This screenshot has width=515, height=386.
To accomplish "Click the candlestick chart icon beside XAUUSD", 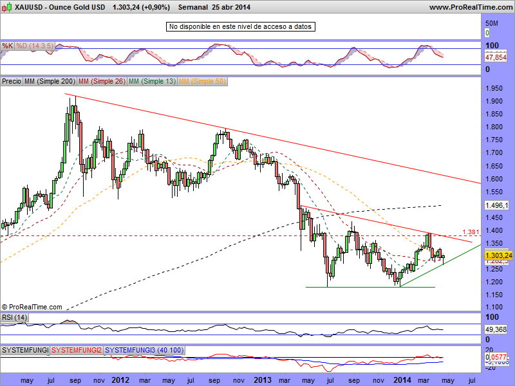I will click(x=7, y=7).
